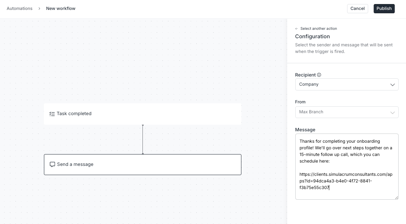Select the Send a message action node

click(x=142, y=164)
